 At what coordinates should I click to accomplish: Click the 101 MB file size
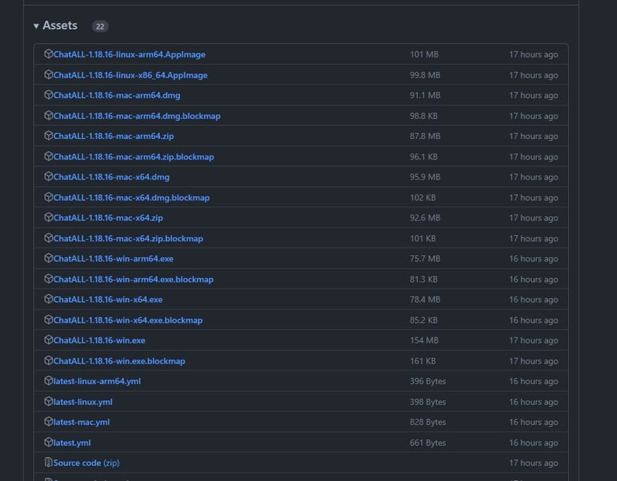(424, 55)
